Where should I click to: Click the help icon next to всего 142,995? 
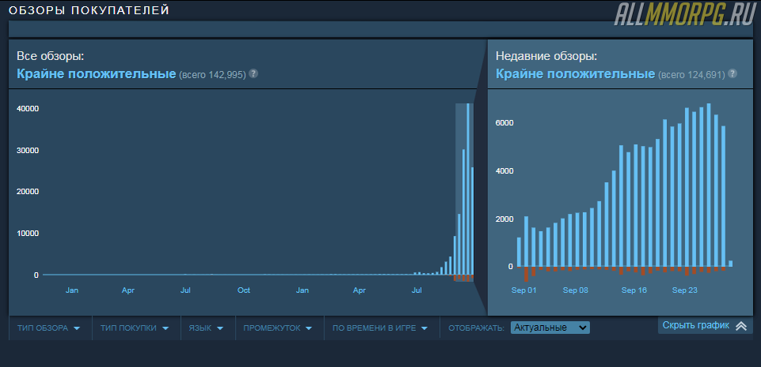click(x=253, y=74)
